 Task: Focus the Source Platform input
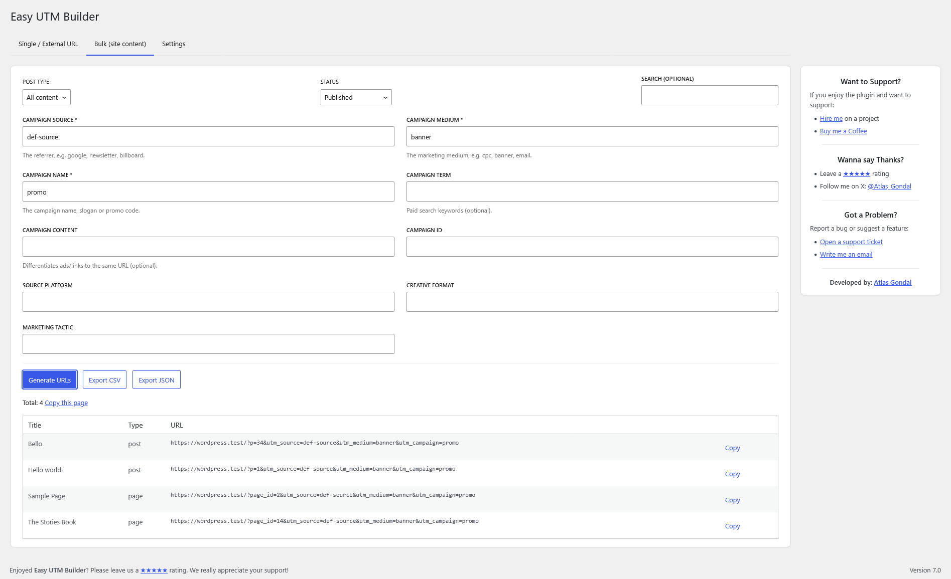[208, 302]
